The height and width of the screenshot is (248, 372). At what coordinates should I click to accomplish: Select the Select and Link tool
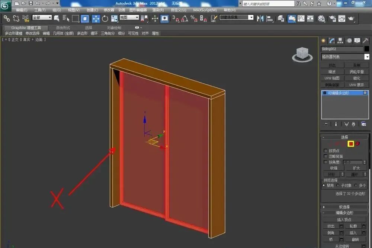click(x=7, y=19)
